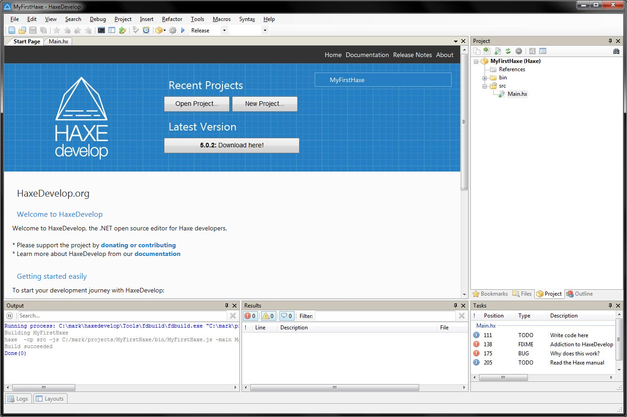627x417 pixels.
Task: Collapse the src folder in Project tree
Action: tap(485, 86)
